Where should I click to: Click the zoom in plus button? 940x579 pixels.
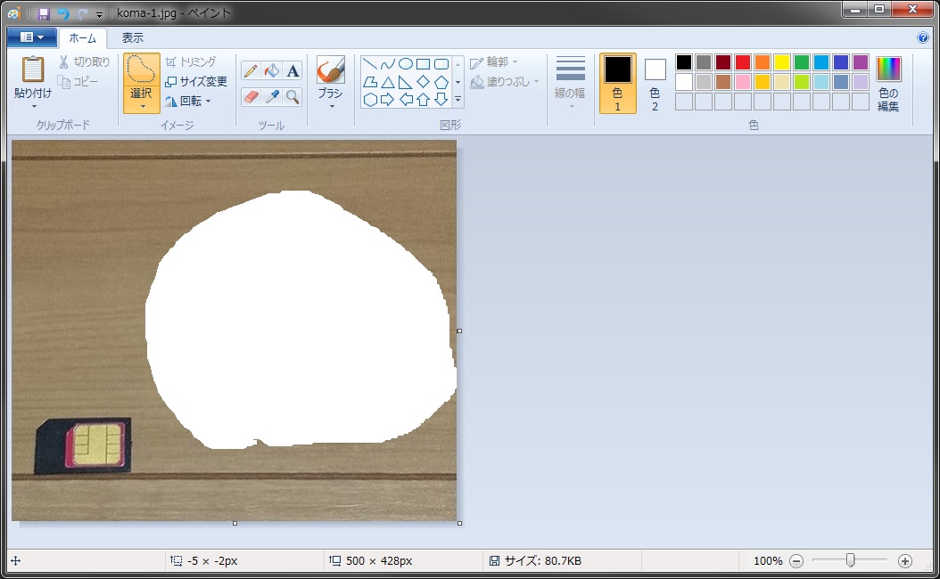(905, 561)
